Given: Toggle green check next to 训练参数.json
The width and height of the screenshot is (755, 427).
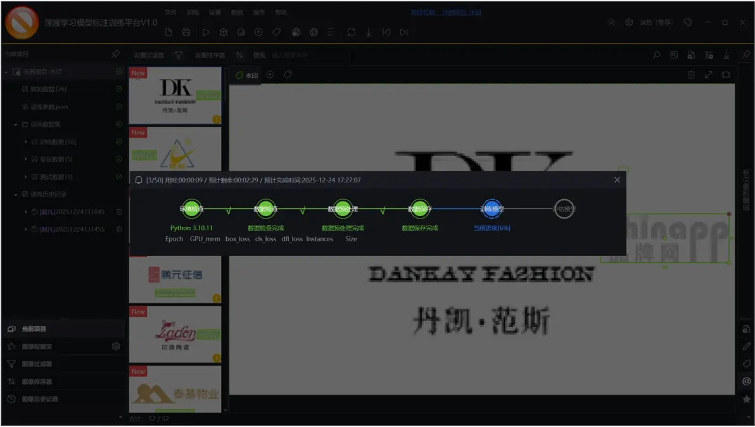Looking at the screenshot, I should (119, 106).
